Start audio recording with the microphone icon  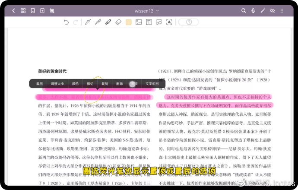tap(253, 11)
